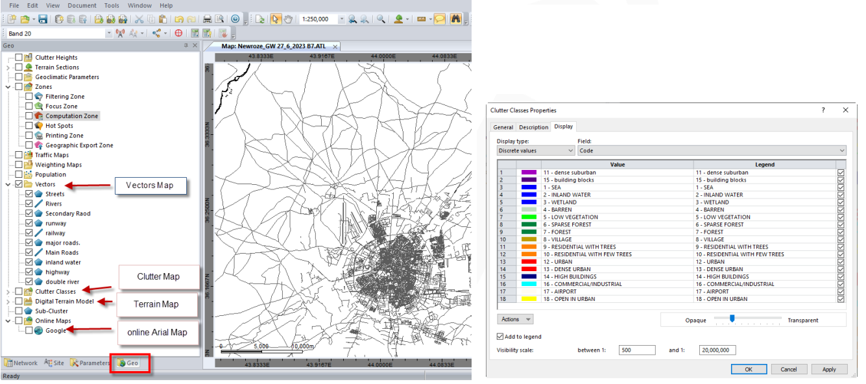
Task: Click the Actions button
Action: click(x=515, y=319)
